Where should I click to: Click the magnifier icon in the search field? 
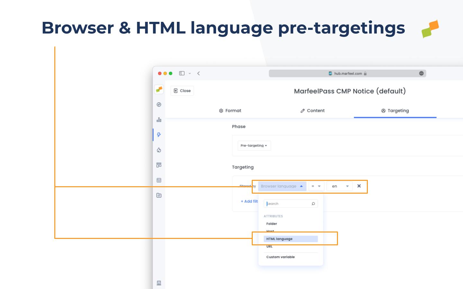(x=313, y=203)
